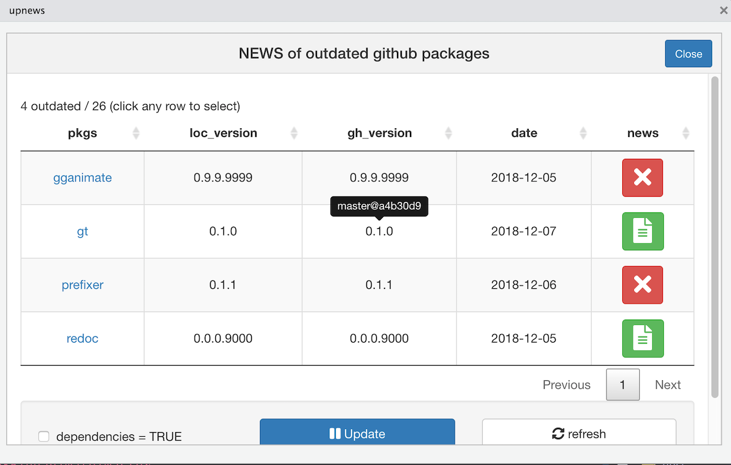
Task: Click the refresh button
Action: coord(579,433)
